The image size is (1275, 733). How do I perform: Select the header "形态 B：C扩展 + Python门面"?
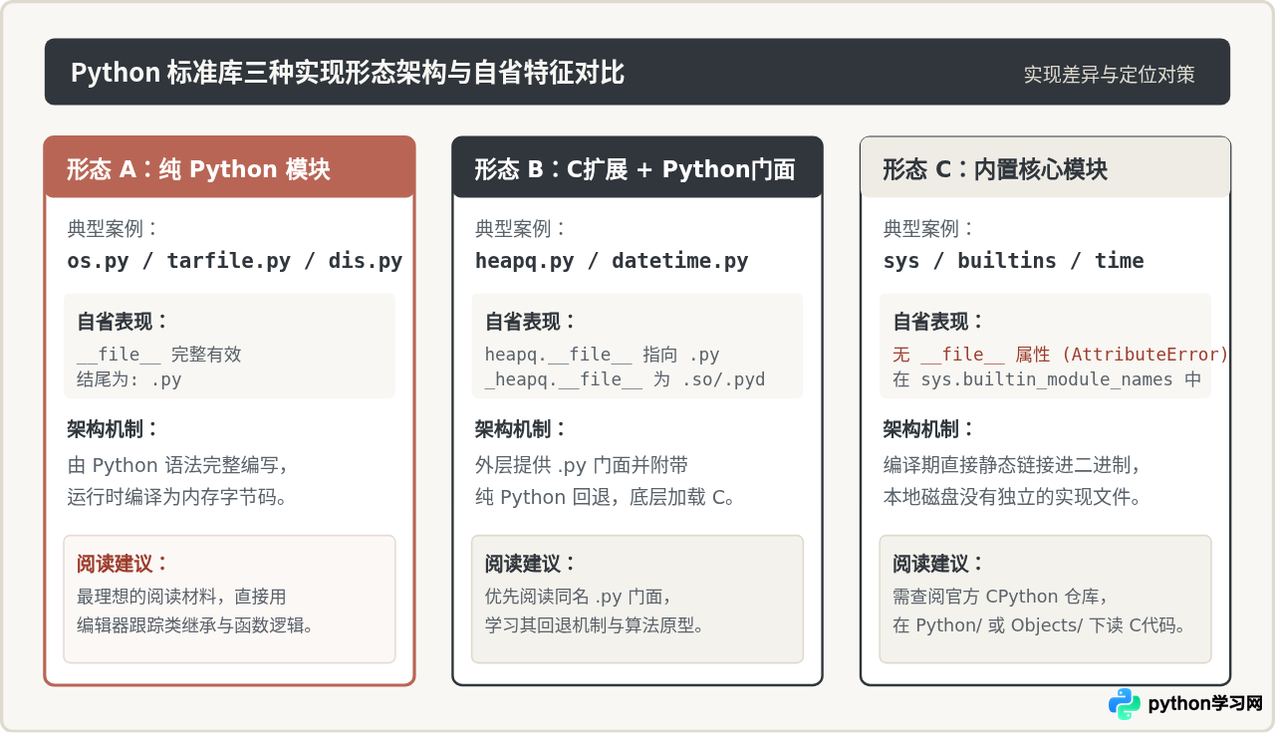click(635, 169)
